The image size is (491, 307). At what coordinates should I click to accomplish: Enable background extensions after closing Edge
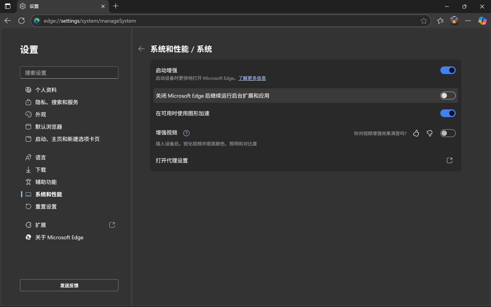click(x=448, y=96)
